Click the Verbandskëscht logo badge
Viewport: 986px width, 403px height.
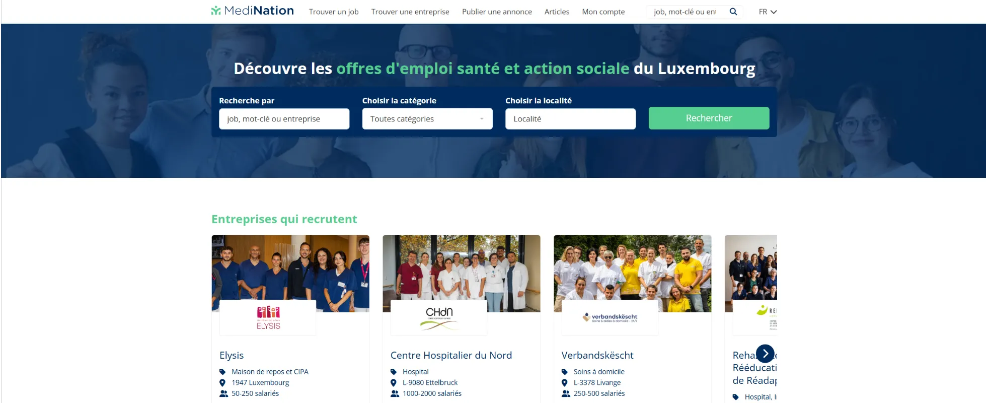click(x=610, y=318)
